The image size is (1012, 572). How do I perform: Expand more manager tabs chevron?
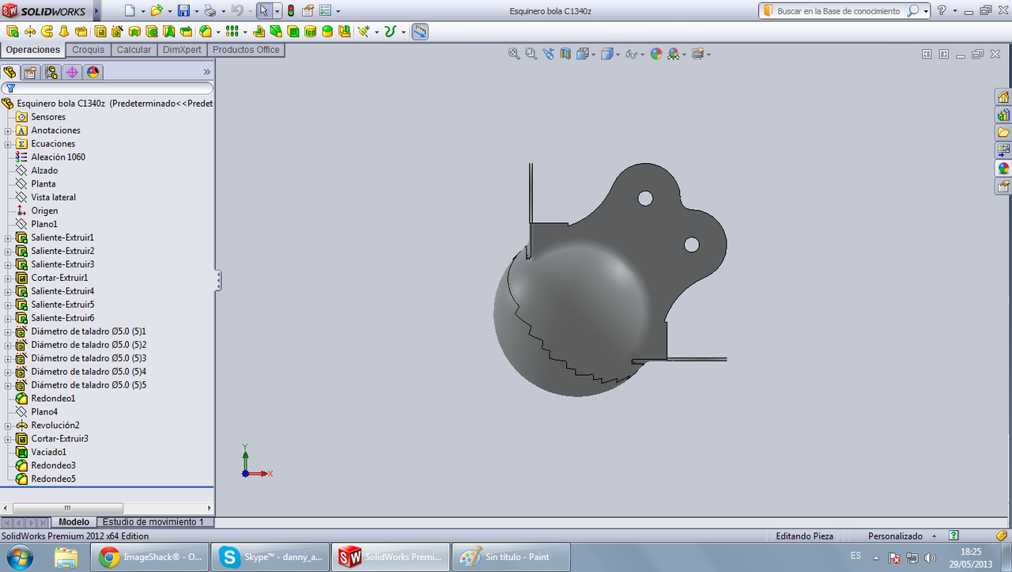207,72
